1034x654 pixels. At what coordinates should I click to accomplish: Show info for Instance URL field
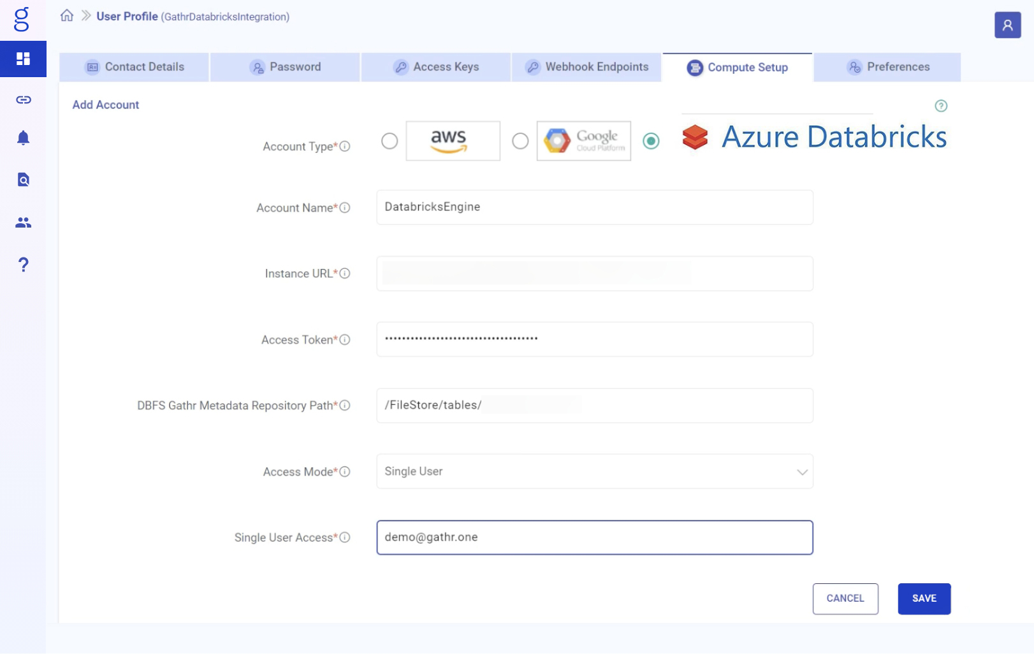pyautogui.click(x=345, y=273)
